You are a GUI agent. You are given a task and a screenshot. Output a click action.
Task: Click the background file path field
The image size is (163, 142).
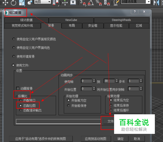point(58,121)
